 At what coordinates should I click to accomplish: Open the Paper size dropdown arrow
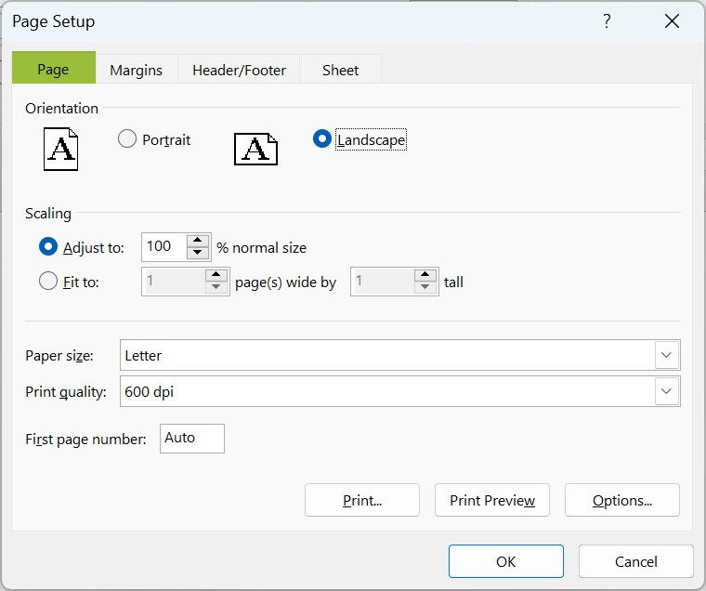tap(666, 355)
